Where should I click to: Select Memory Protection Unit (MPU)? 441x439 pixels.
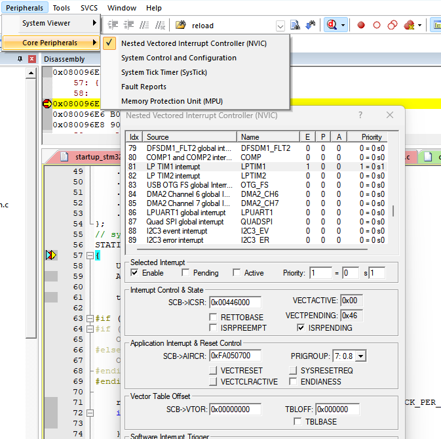click(195, 101)
